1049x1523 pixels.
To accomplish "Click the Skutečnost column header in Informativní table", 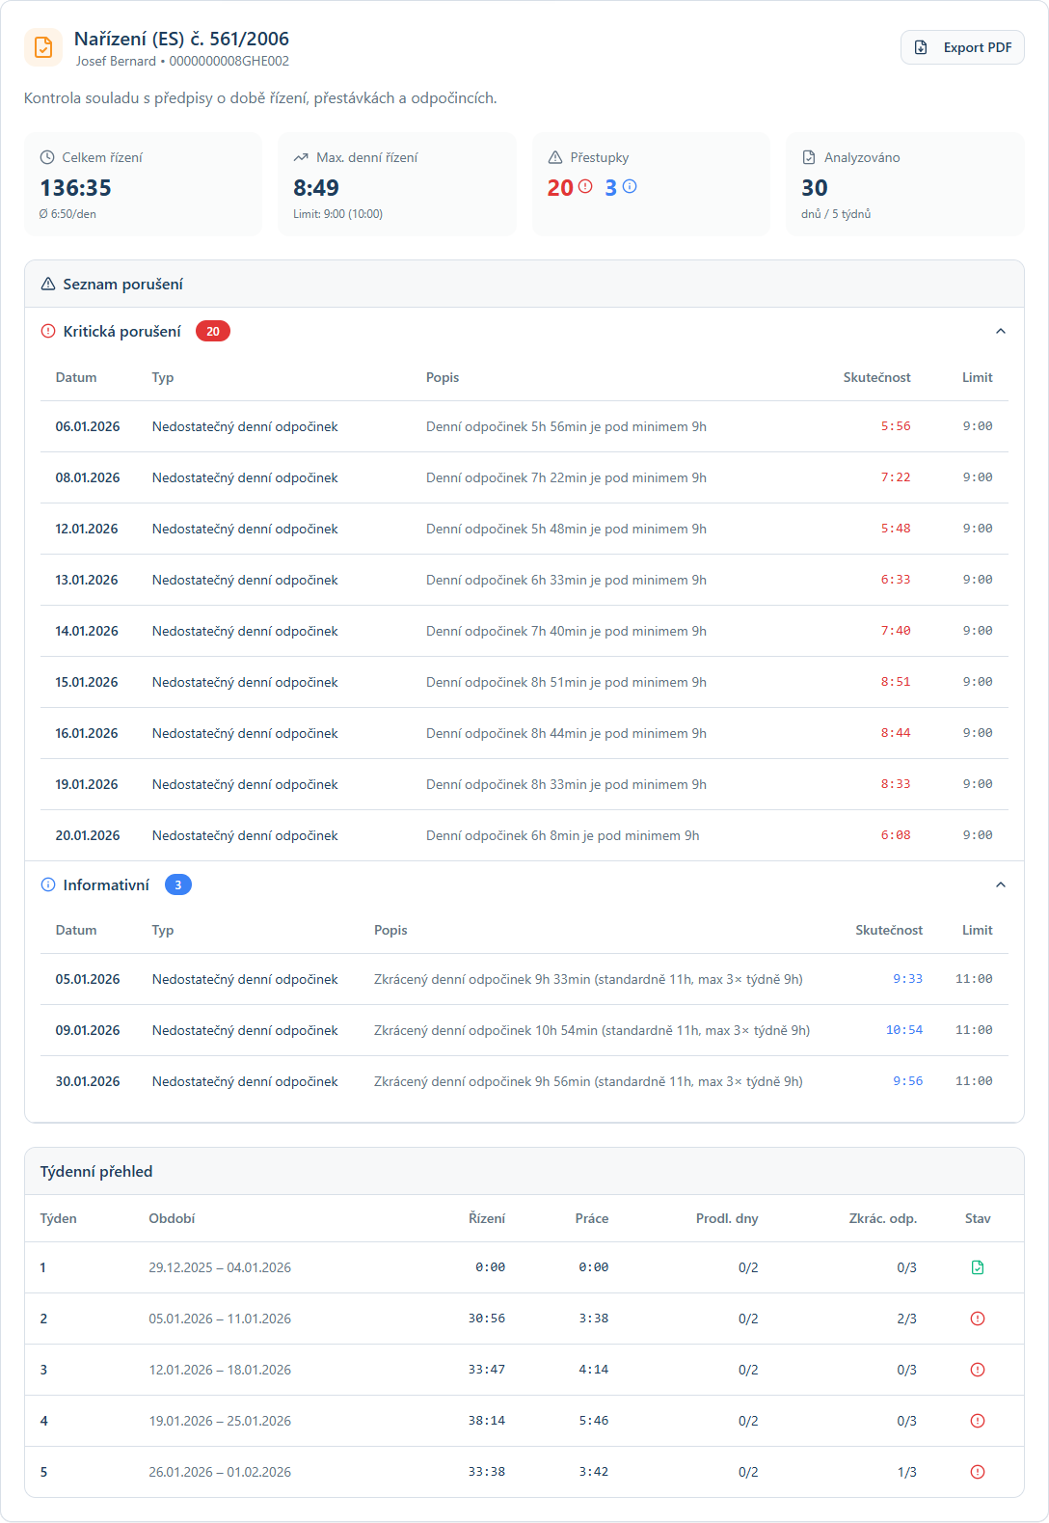I will point(888,931).
